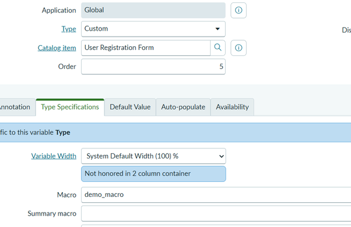This screenshot has width=351, height=227.
Task: Click the Catalog item input field
Action: 146,47
